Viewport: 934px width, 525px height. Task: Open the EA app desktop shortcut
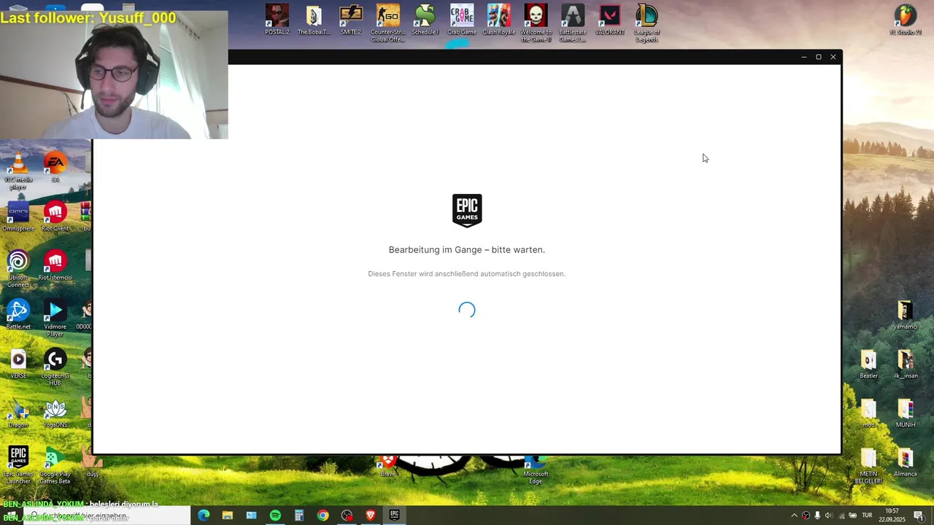pos(55,168)
